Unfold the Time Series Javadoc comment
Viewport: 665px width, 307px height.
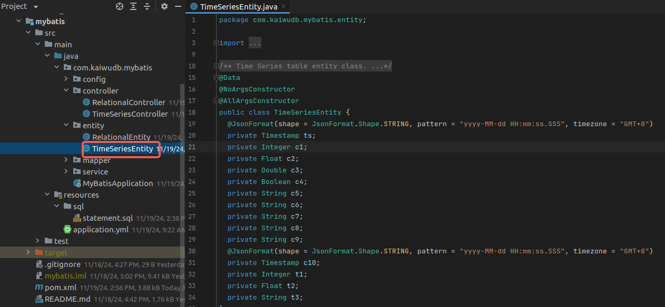click(216, 66)
